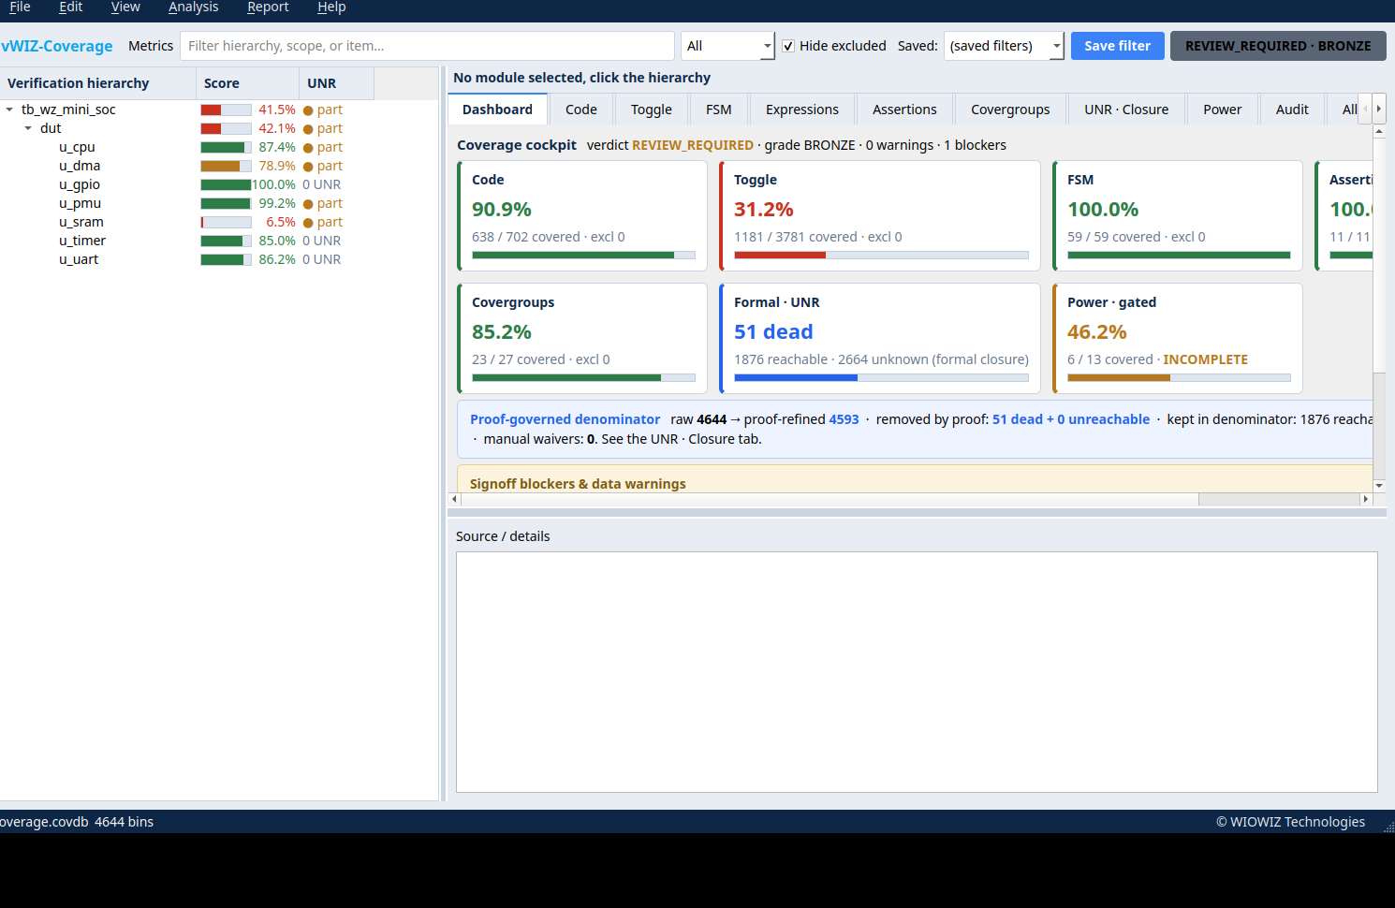Click the vWIZ-Coverage logo text
This screenshot has height=908, width=1395.
click(56, 46)
